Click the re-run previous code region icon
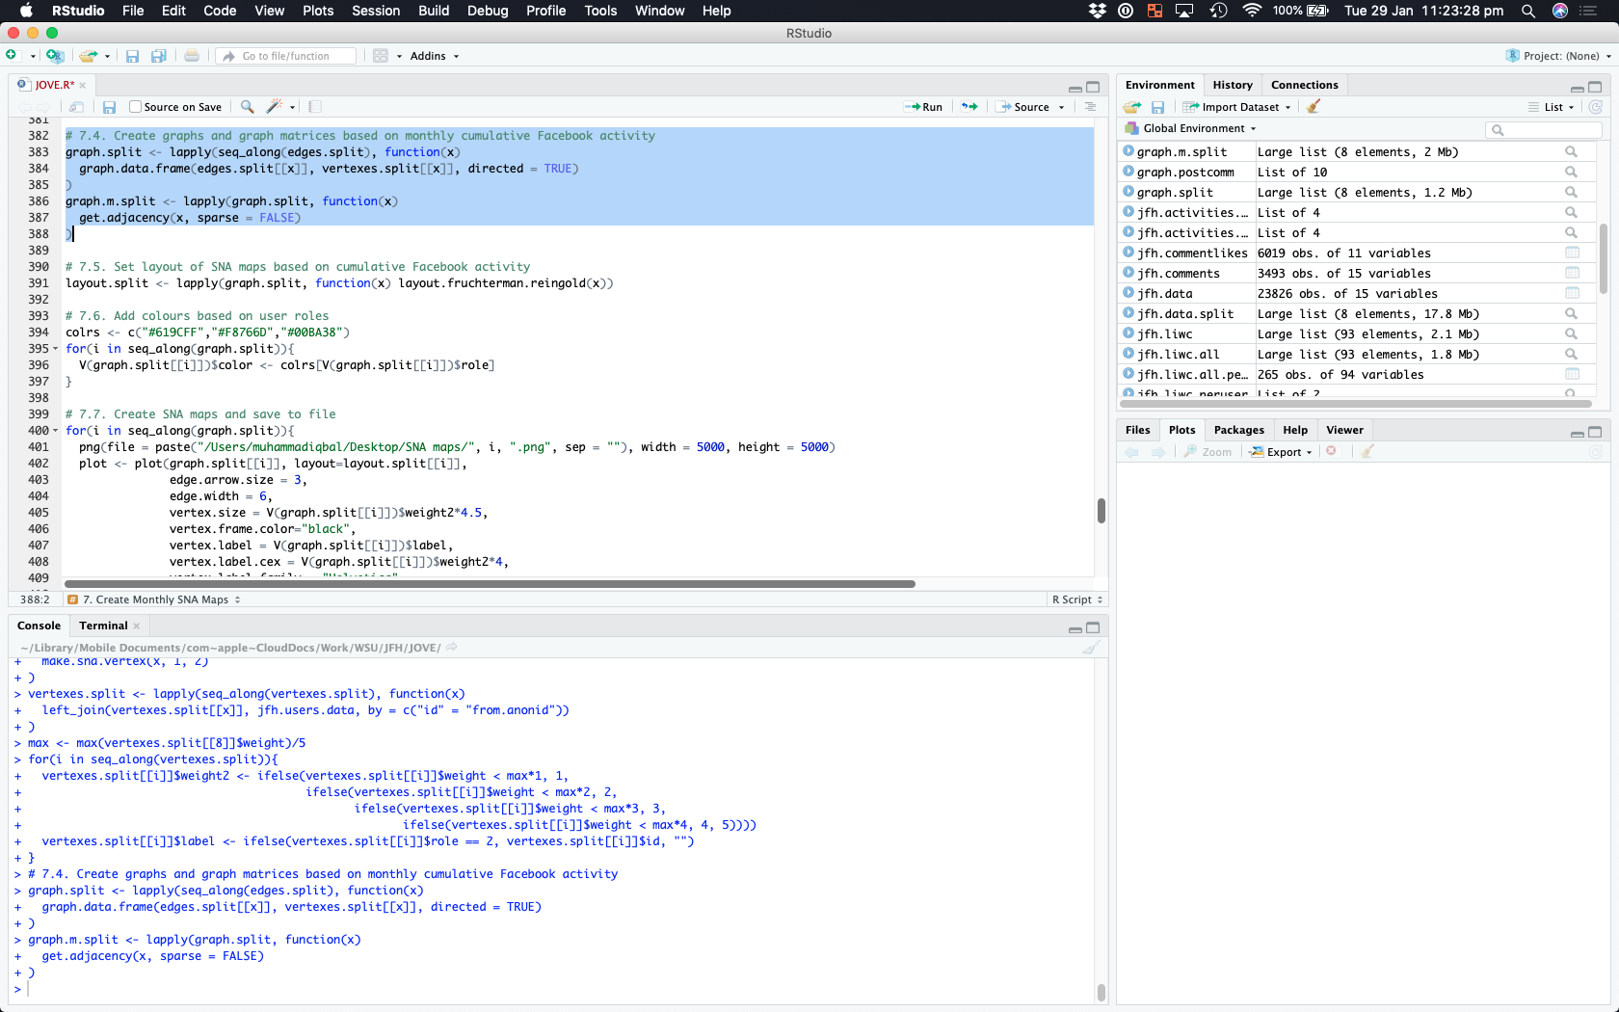Image resolution: width=1619 pixels, height=1012 pixels. pos(969,107)
